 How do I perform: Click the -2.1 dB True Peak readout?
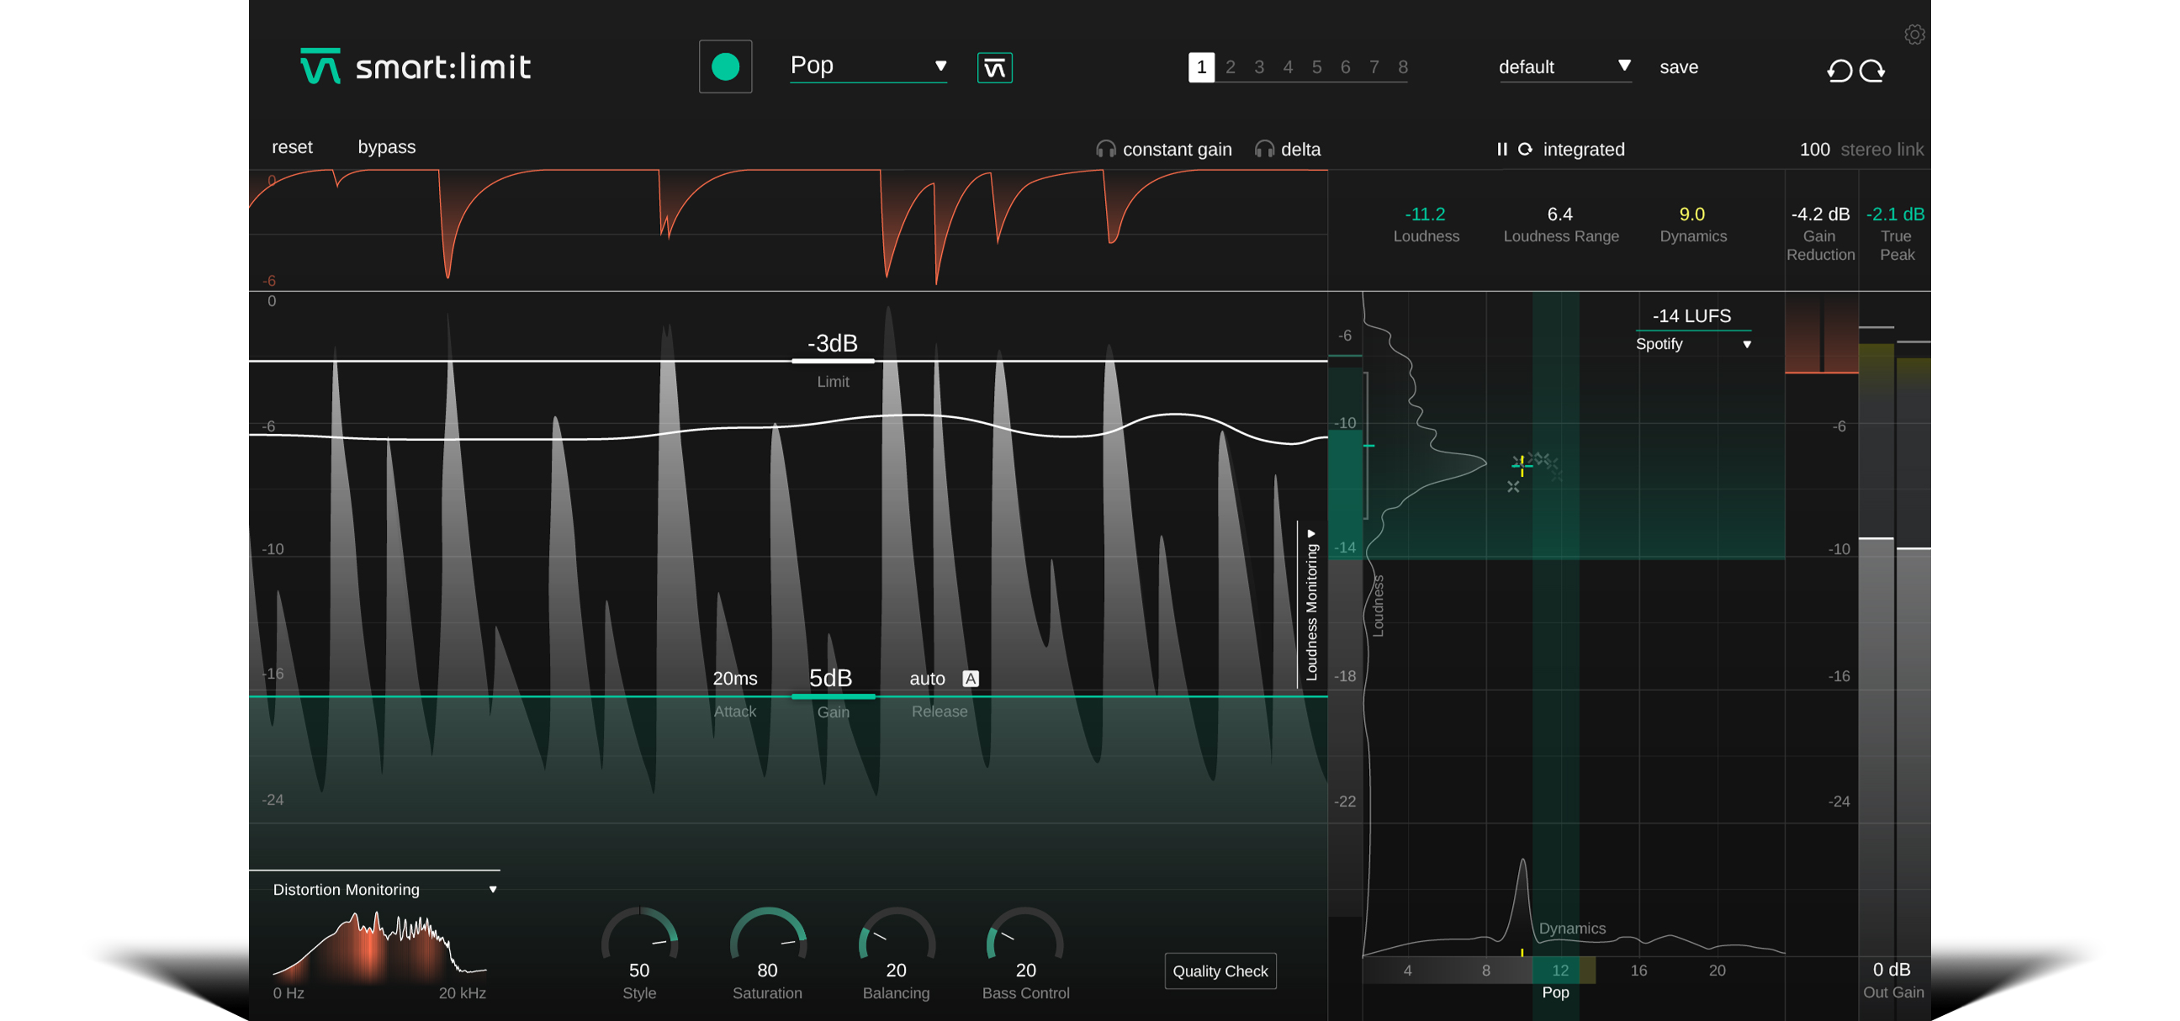coord(1896,214)
